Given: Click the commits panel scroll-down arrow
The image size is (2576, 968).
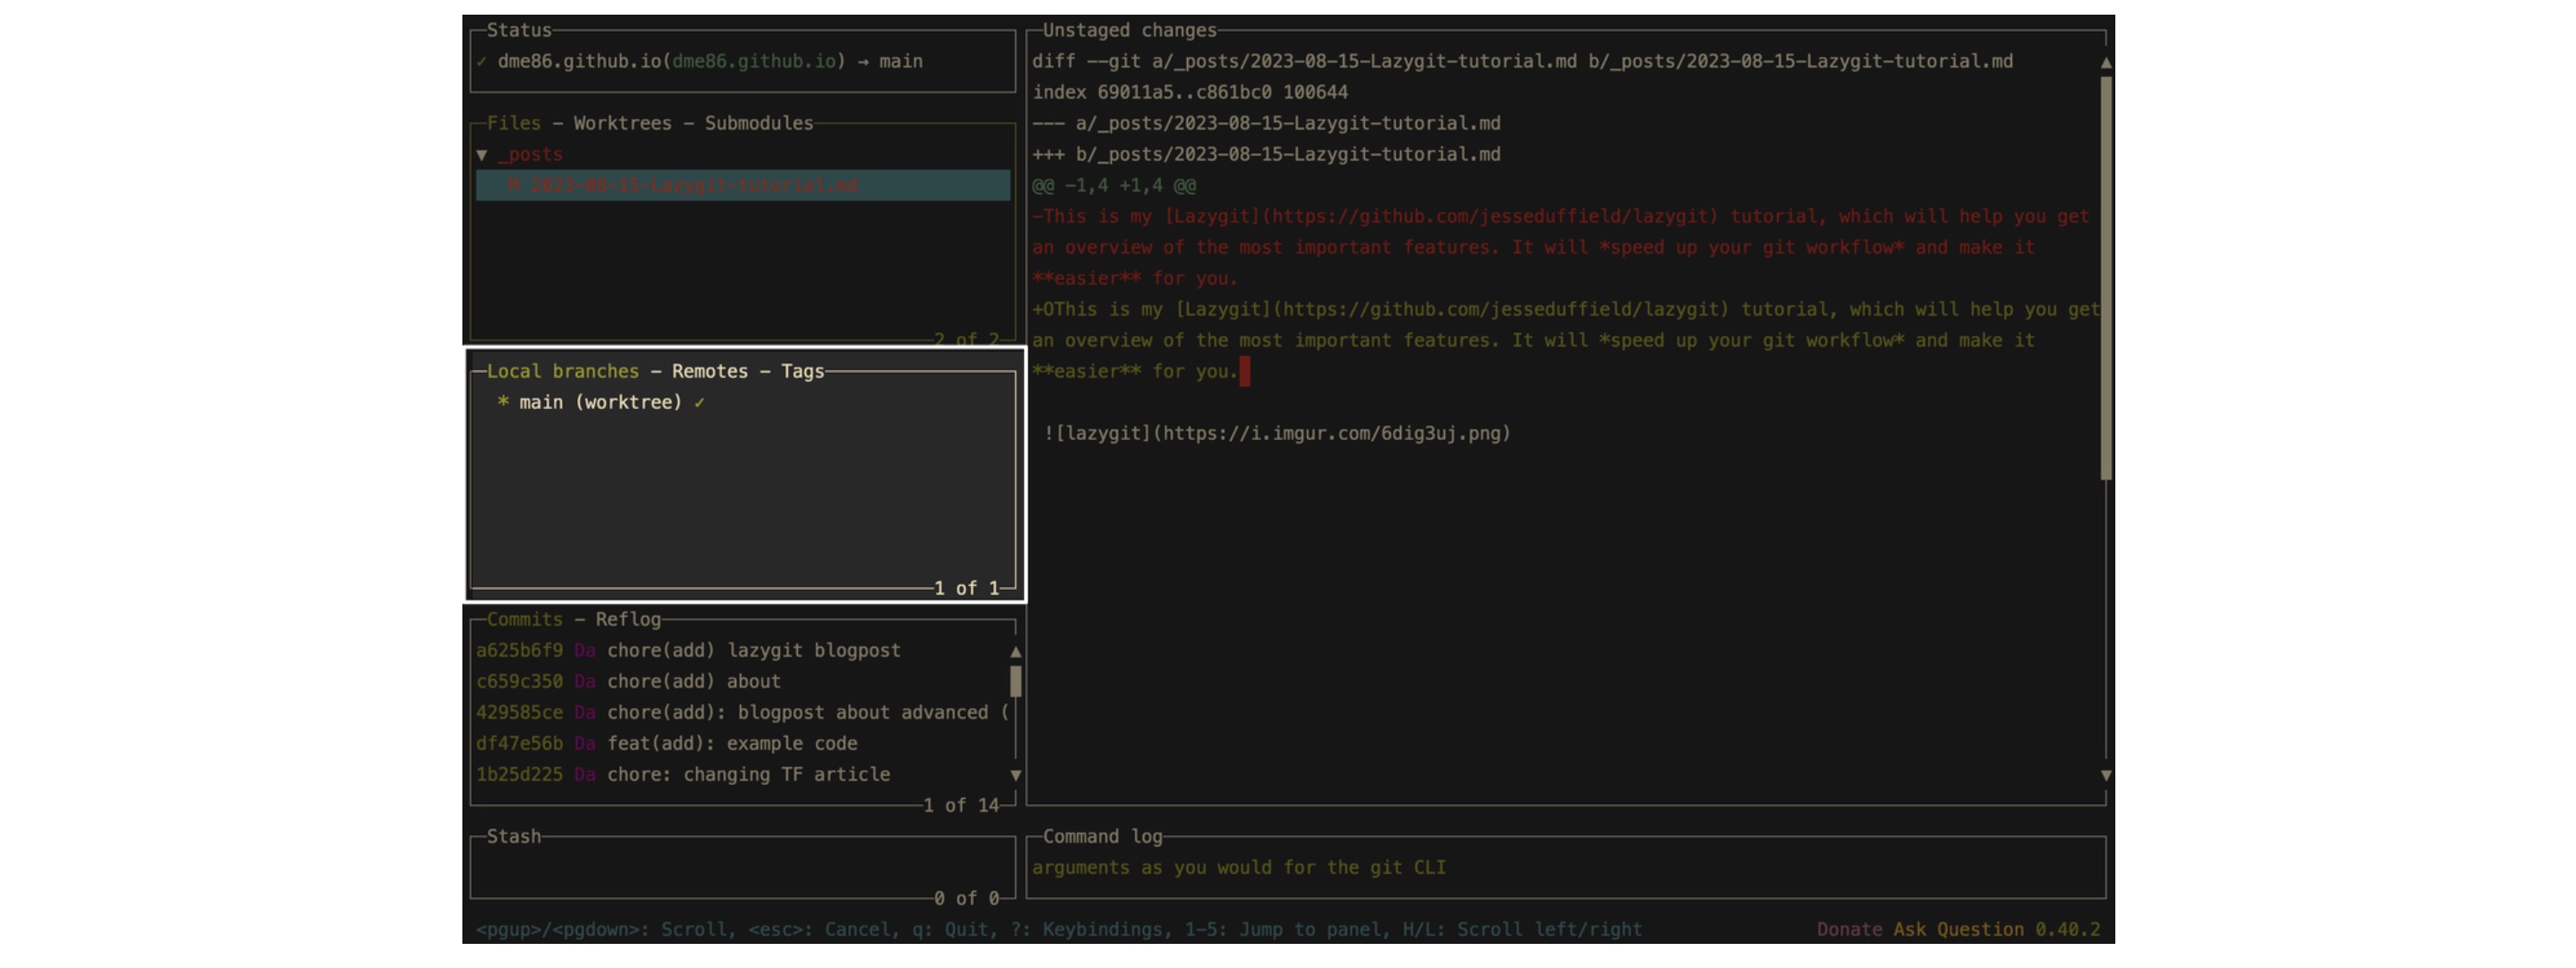Looking at the screenshot, I should (x=1016, y=775).
